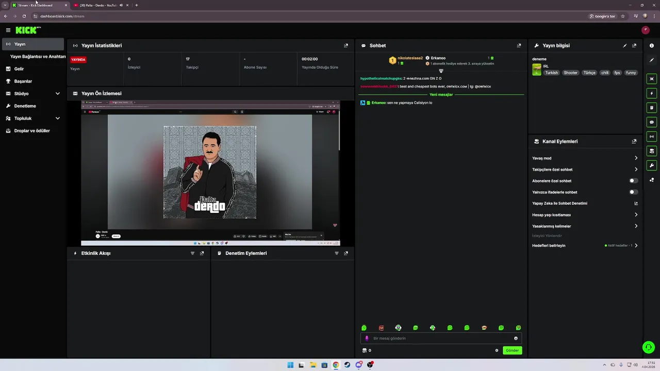Select the red angry emote in chat row
Screen dimensions: 660x371
pyautogui.click(x=381, y=328)
